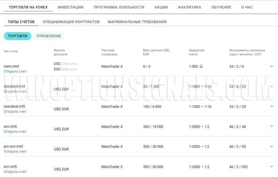Click the lock icon next to 1:500 leverage
Screen dimensions: 278x177
[x=201, y=66]
